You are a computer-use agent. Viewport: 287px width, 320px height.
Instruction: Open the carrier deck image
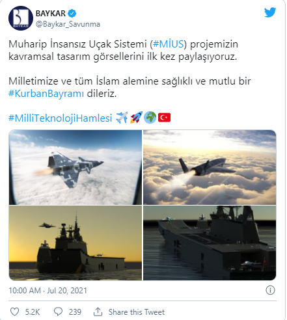[210, 243]
